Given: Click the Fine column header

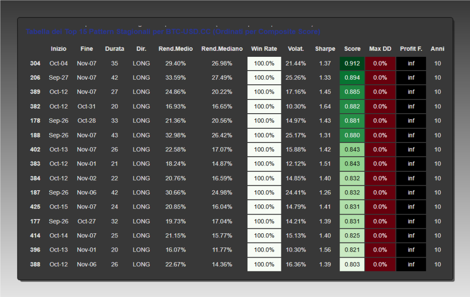Looking at the screenshot, I should (x=87, y=49).
